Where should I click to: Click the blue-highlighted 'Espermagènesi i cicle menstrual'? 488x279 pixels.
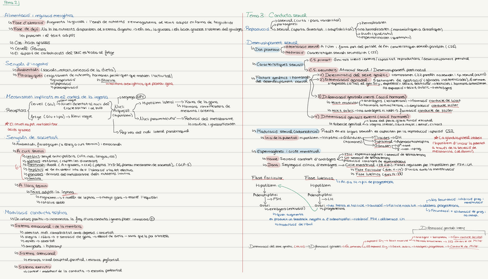coord(288,151)
